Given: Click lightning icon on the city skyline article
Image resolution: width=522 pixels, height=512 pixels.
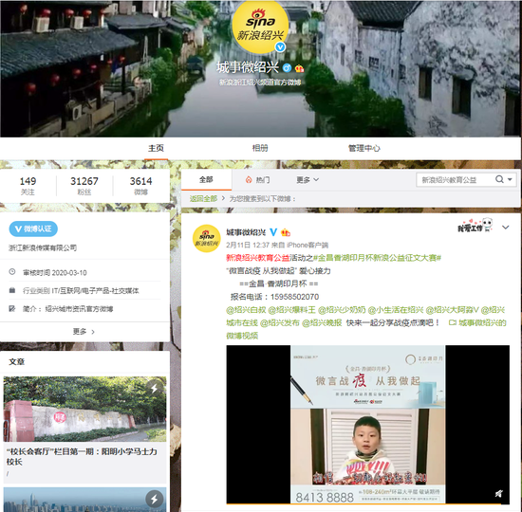Looking at the screenshot, I should tap(155, 499).
